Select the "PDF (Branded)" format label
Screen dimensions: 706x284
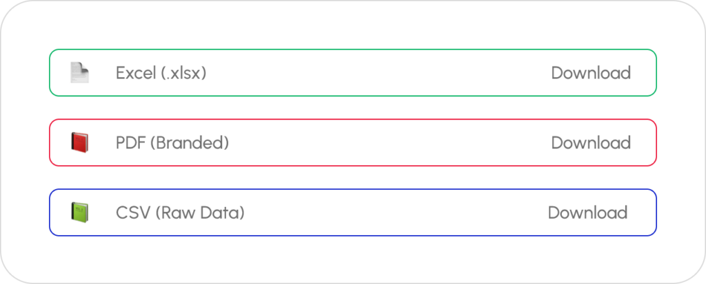click(x=172, y=143)
